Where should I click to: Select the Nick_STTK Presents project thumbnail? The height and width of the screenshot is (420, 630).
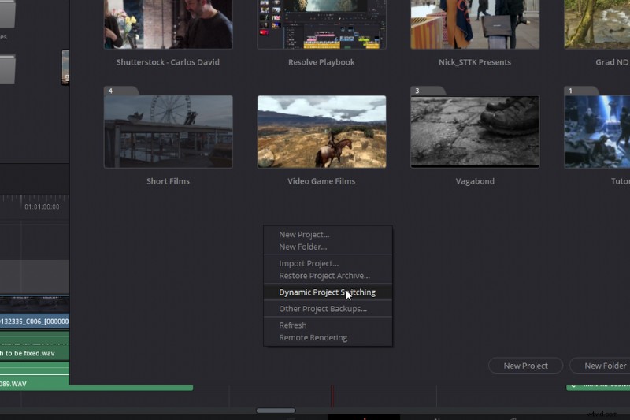[x=475, y=24]
